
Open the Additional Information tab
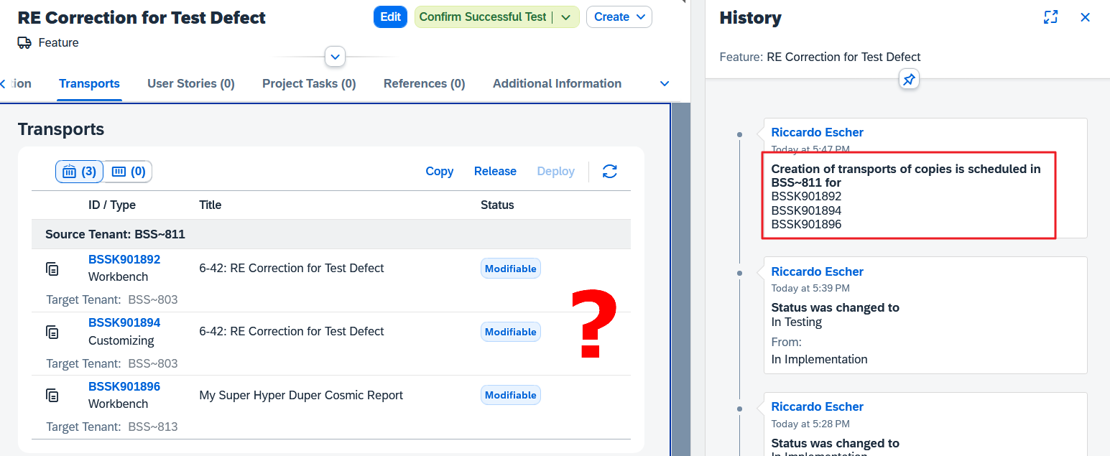point(557,84)
